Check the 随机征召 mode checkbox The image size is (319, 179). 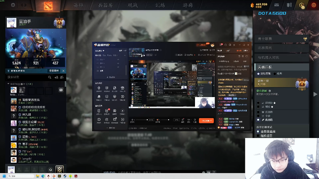(x=258, y=136)
